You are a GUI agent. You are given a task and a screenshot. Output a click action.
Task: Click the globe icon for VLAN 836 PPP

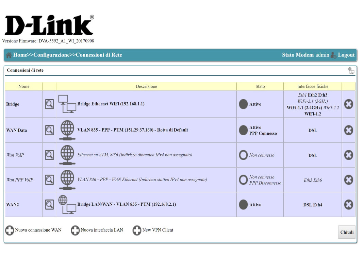pos(67,180)
